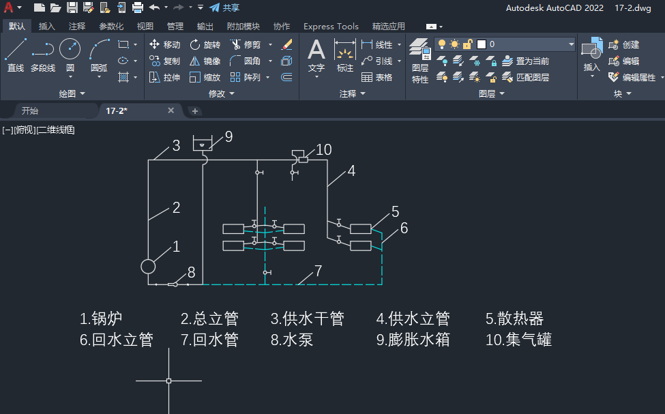
Task: Click the Plot printer icon in quick access toolbar
Action: pos(137,8)
